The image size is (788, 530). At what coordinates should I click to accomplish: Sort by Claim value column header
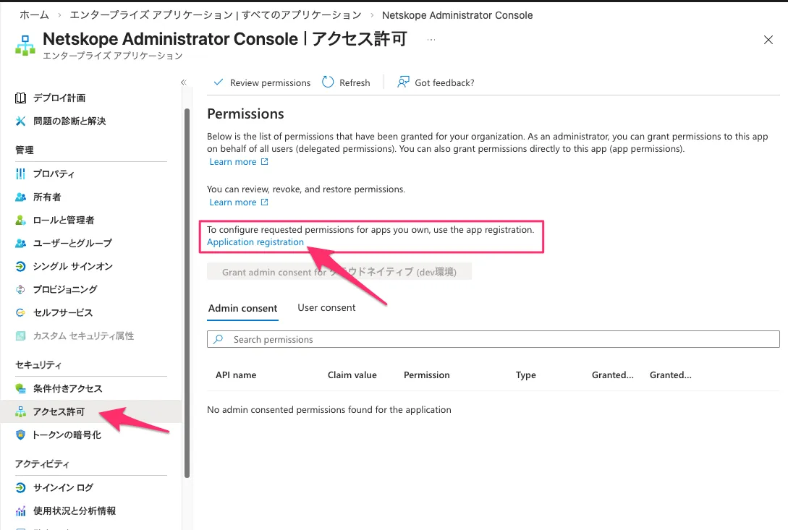[x=352, y=375]
